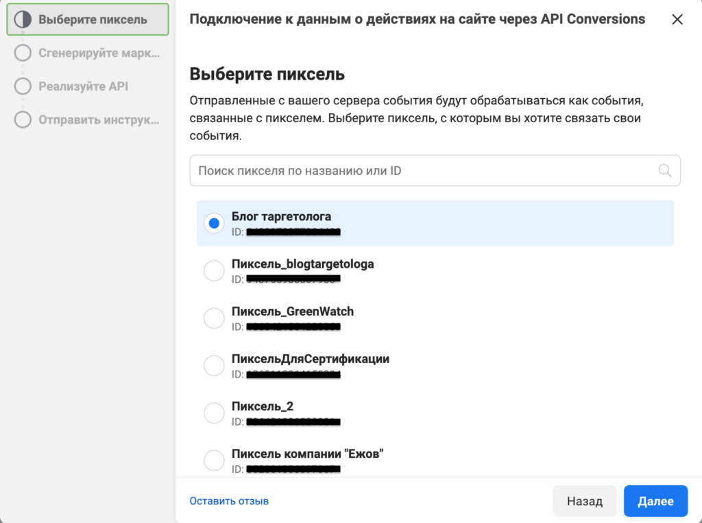The width and height of the screenshot is (702, 523).
Task: Open the Оставить отзыв link
Action: [x=229, y=501]
